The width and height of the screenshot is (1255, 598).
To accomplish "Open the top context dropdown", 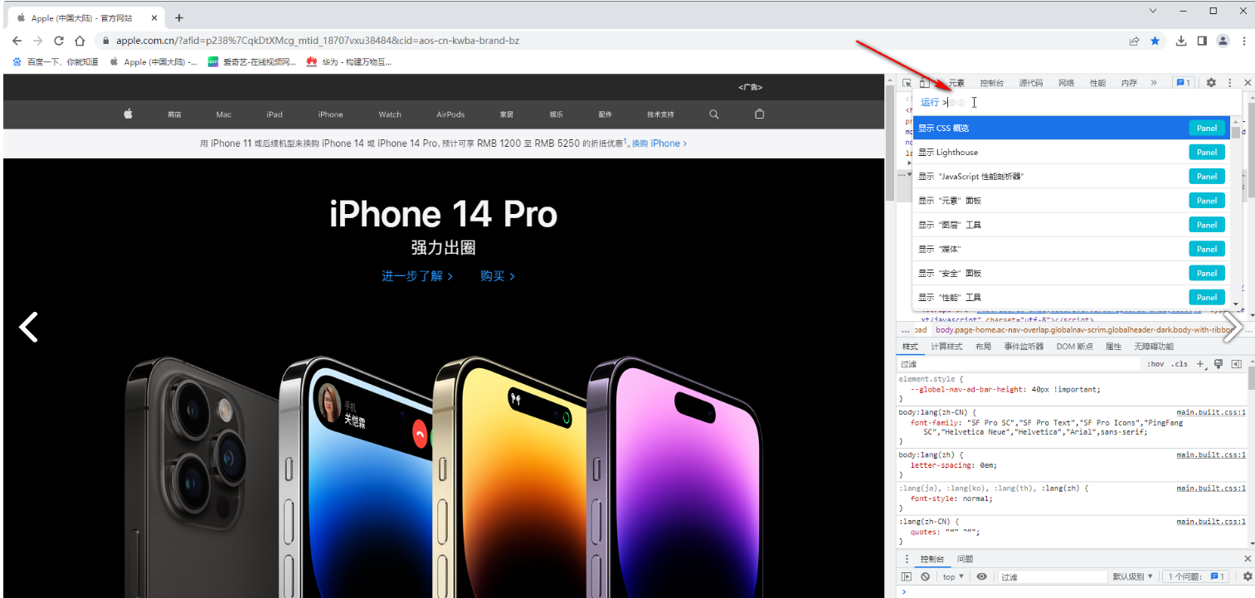I will pyautogui.click(x=953, y=576).
